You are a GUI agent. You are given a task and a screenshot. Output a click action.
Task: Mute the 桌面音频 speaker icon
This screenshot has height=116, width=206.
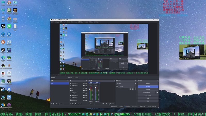[x=90, y=101]
